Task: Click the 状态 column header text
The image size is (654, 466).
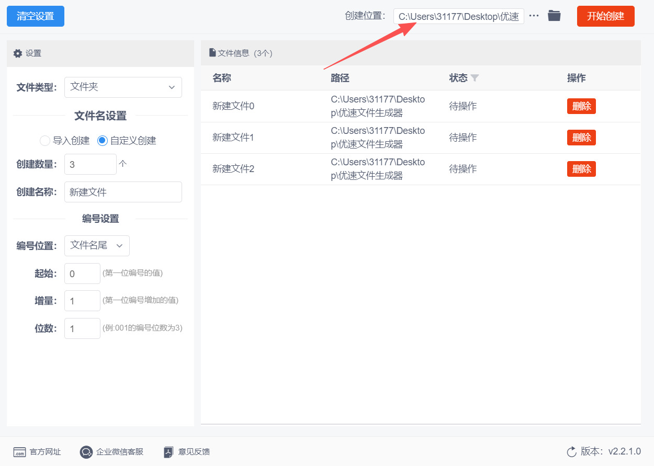Action: pos(458,78)
